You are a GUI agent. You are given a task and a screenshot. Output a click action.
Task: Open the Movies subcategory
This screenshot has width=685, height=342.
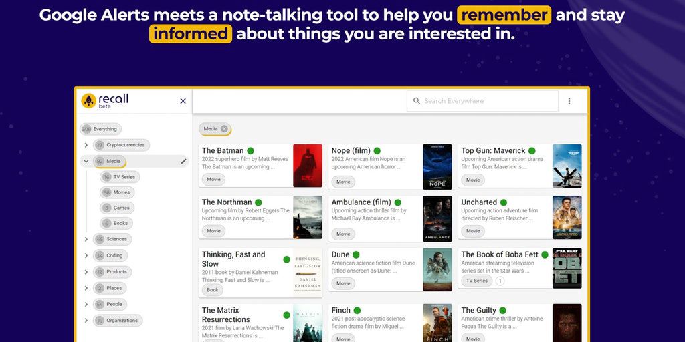(117, 192)
